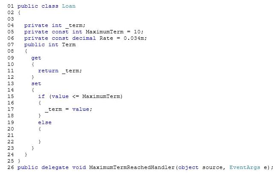Screen dimensions: 280x175
Task: Click the MaximumTerm constant on line 05
Action: click(104, 32)
